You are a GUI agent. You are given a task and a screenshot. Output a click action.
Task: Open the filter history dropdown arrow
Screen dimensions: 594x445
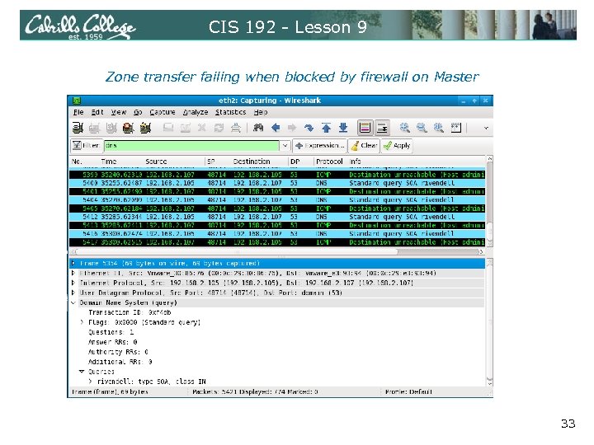(285, 145)
